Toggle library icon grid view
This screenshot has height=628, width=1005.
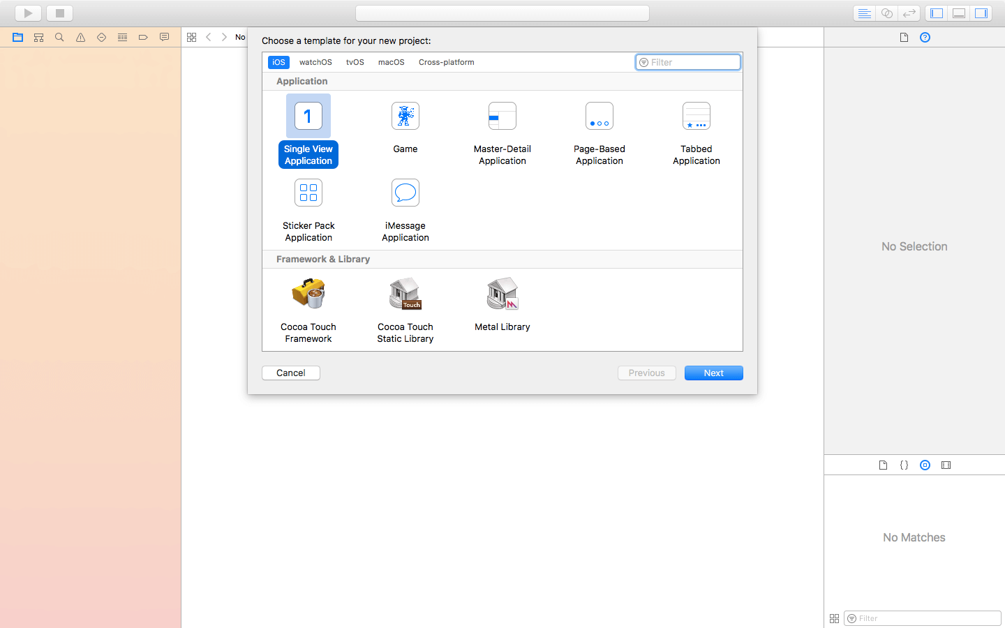(x=834, y=618)
